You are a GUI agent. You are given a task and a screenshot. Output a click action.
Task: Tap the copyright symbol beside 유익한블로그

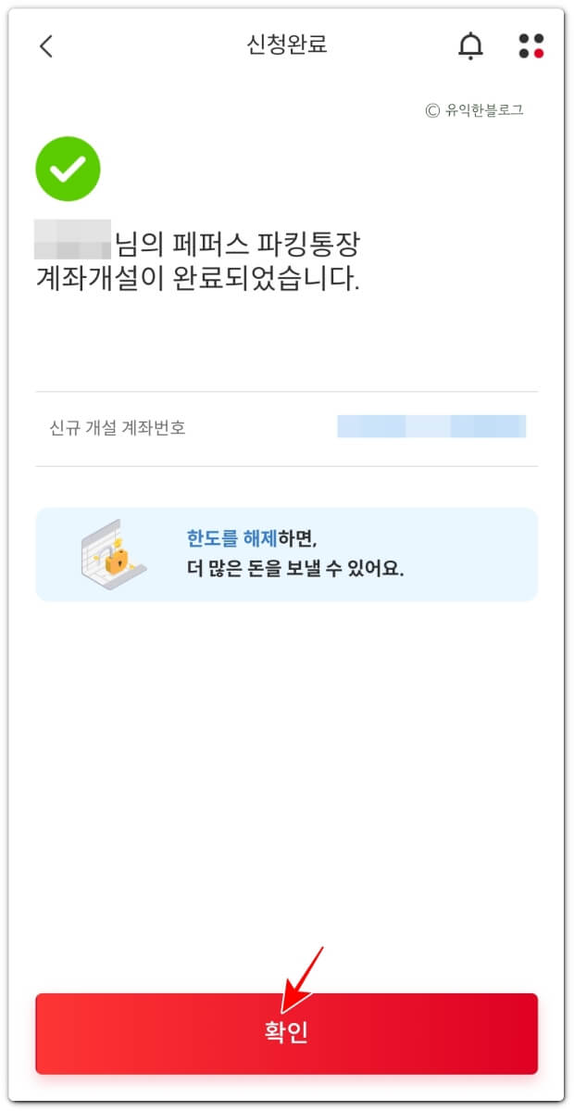tap(432, 110)
